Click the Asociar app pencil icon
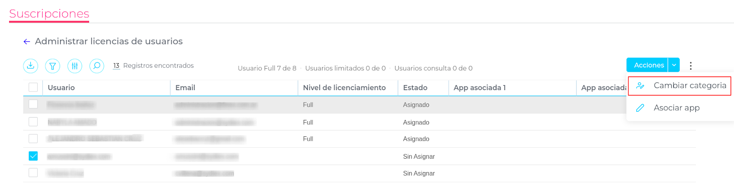This screenshot has width=734, height=183. pyautogui.click(x=640, y=108)
